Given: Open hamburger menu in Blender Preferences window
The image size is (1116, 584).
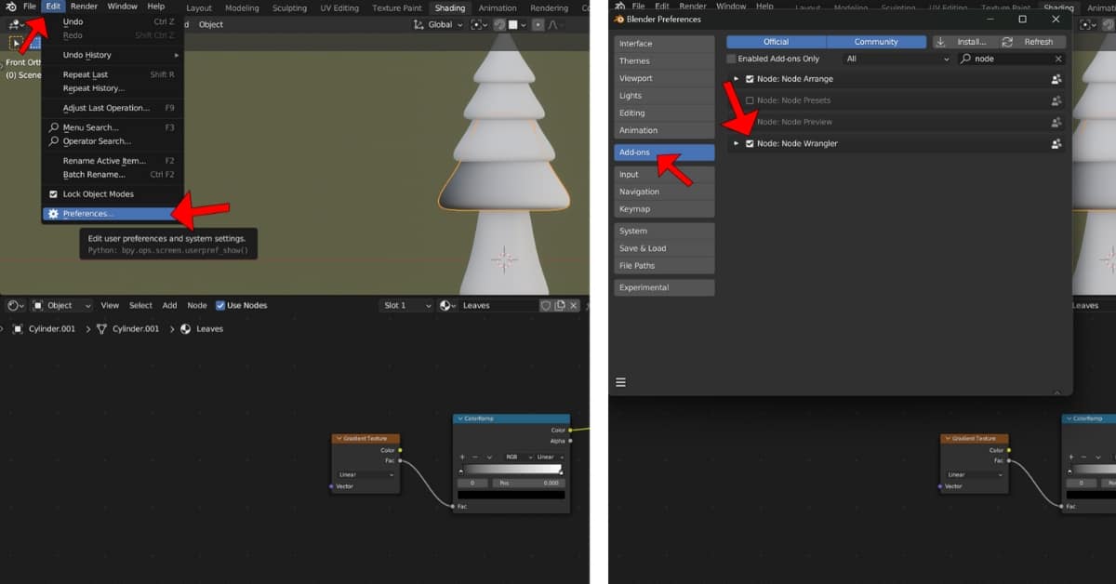Looking at the screenshot, I should 620,382.
